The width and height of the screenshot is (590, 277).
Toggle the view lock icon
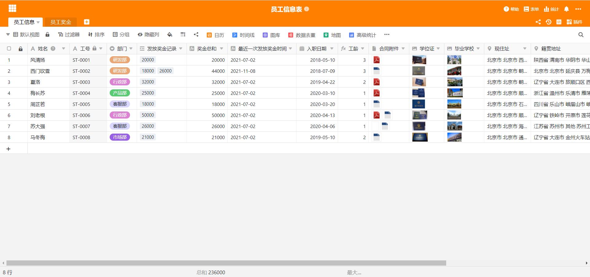48,34
